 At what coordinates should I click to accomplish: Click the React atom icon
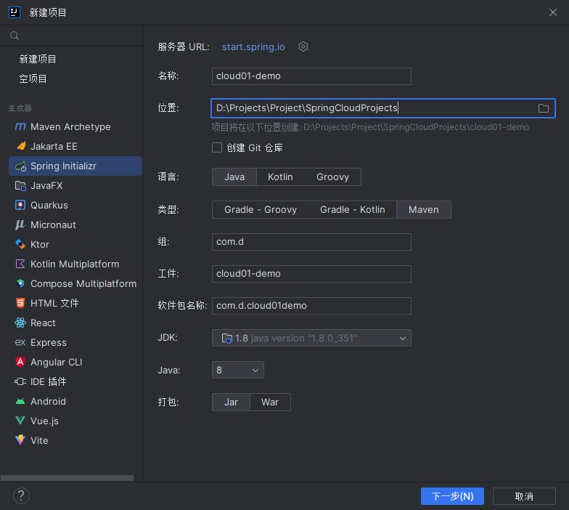(x=20, y=323)
